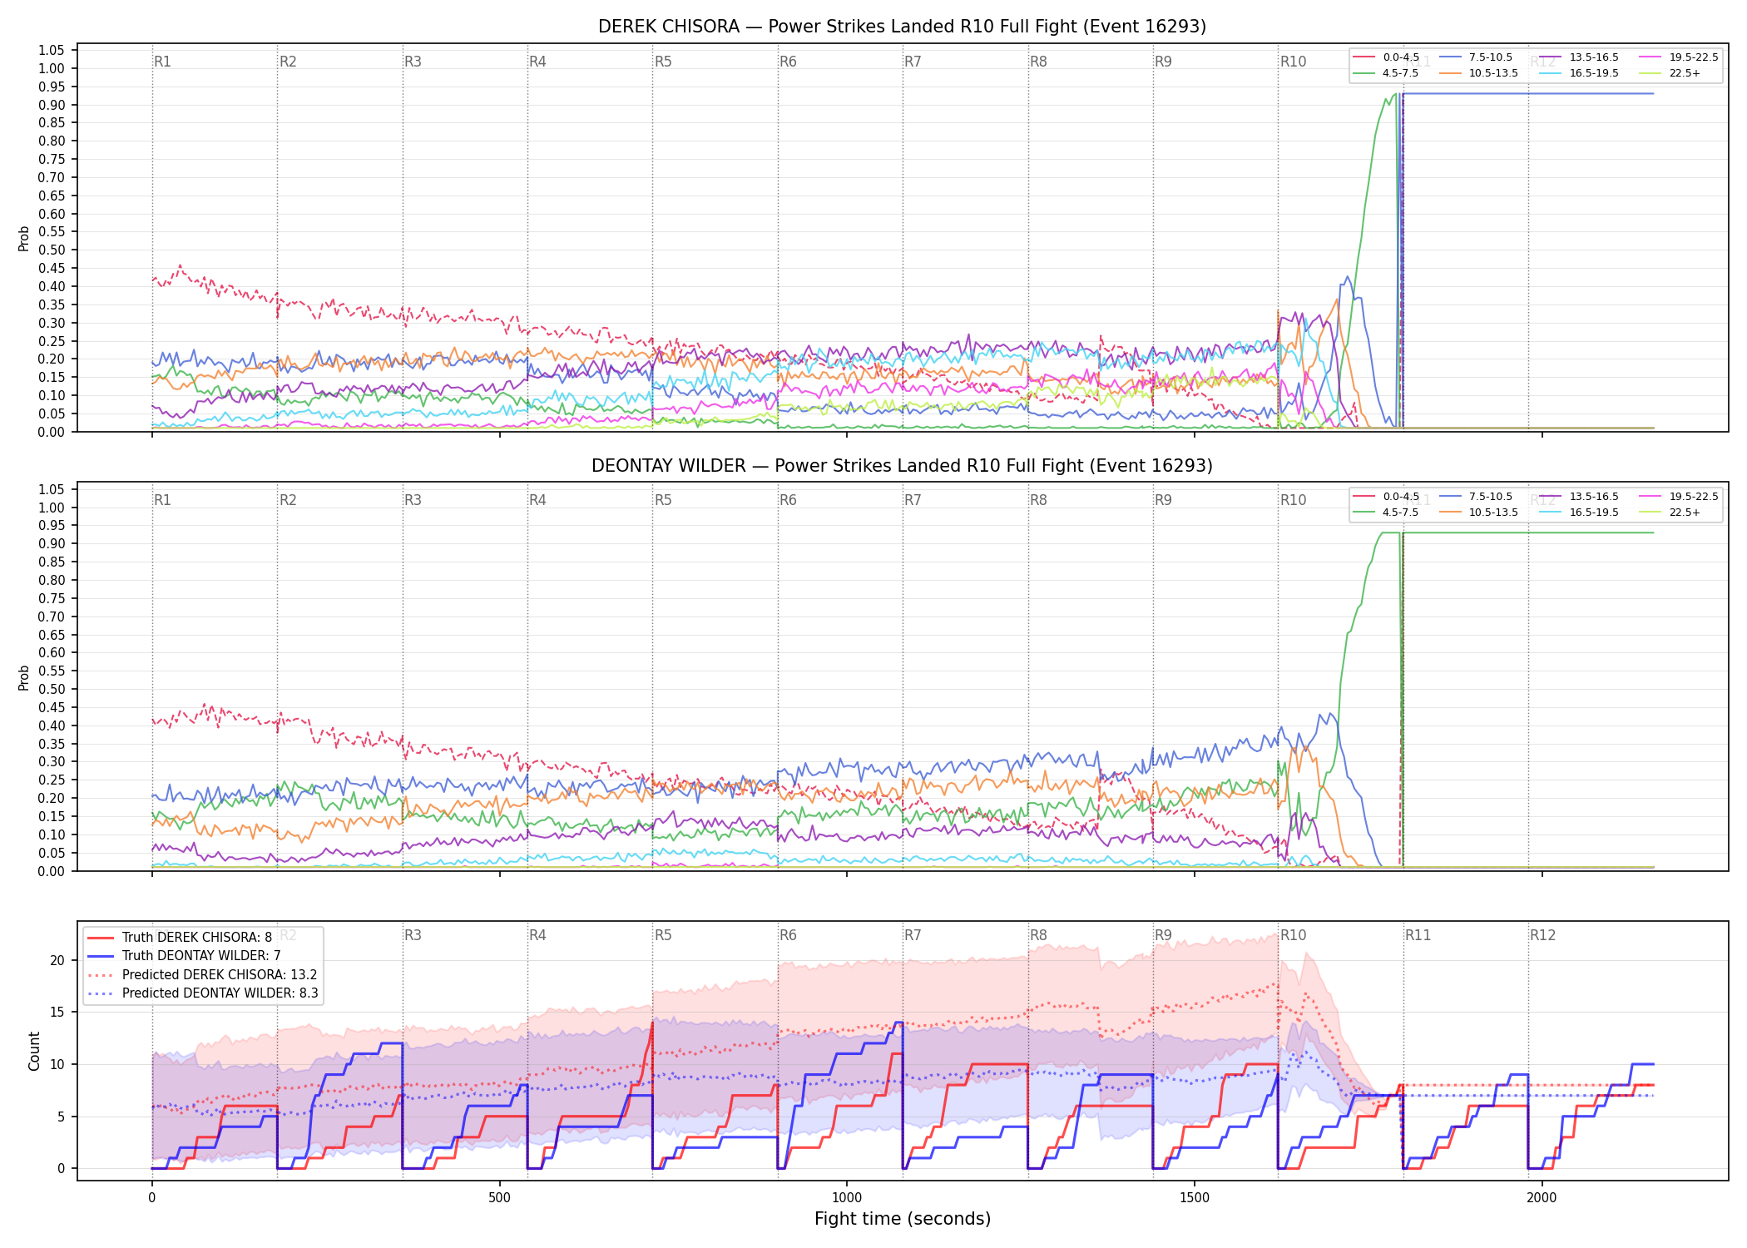Select the R8 round label in Wilder chart
The height and width of the screenshot is (1248, 1747).
coord(1038,500)
